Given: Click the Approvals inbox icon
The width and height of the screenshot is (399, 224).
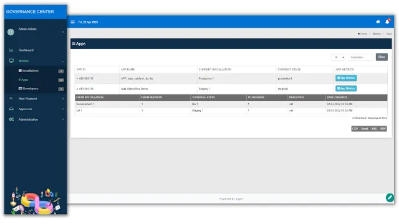Looking at the screenshot, I should coord(11,109).
